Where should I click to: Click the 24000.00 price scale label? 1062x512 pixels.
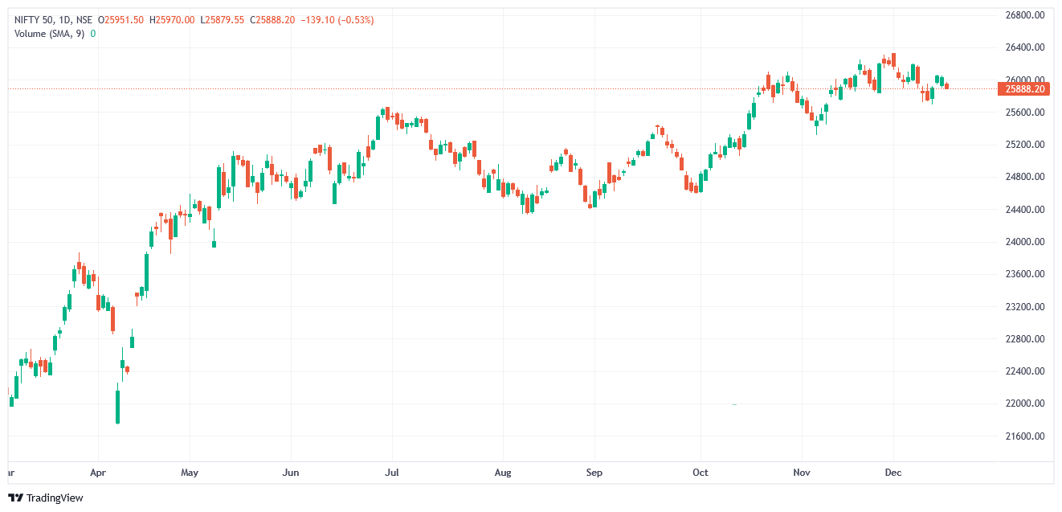click(1024, 242)
